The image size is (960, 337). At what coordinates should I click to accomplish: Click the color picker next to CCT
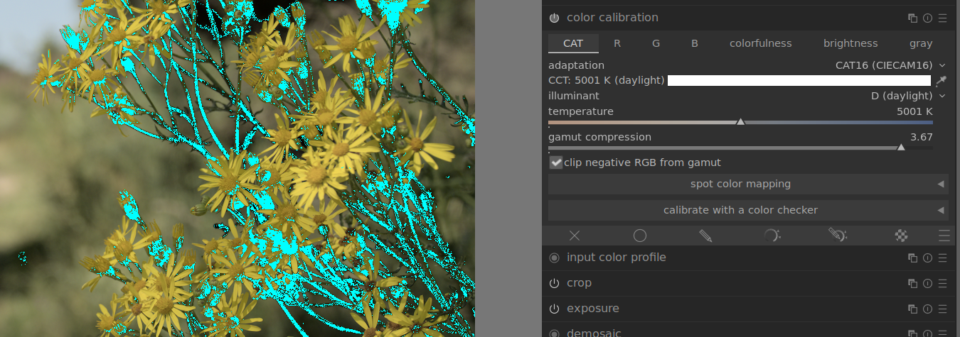click(x=942, y=81)
